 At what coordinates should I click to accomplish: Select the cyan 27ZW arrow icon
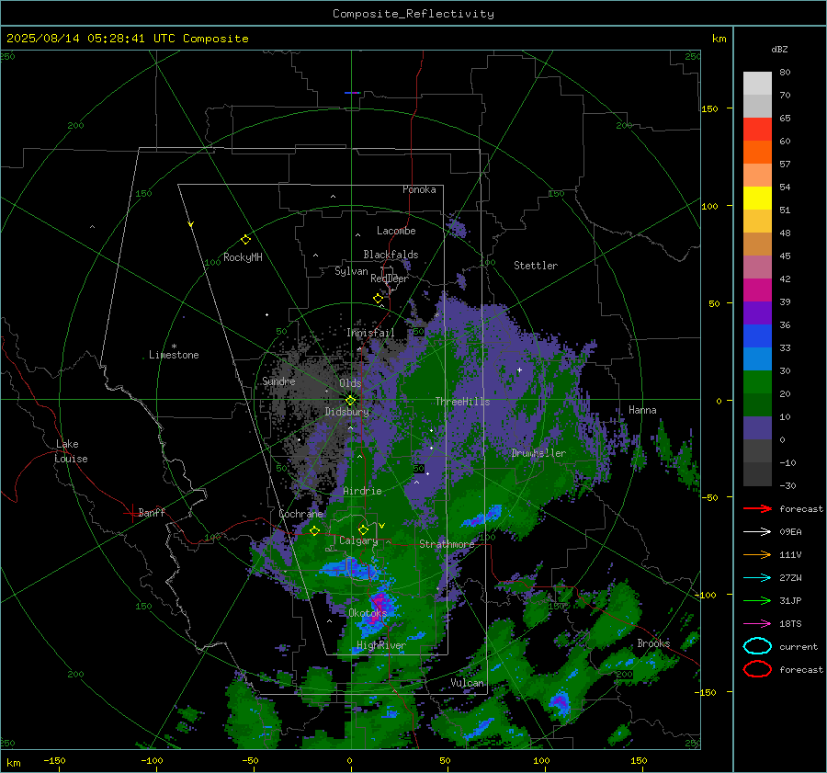tap(757, 578)
